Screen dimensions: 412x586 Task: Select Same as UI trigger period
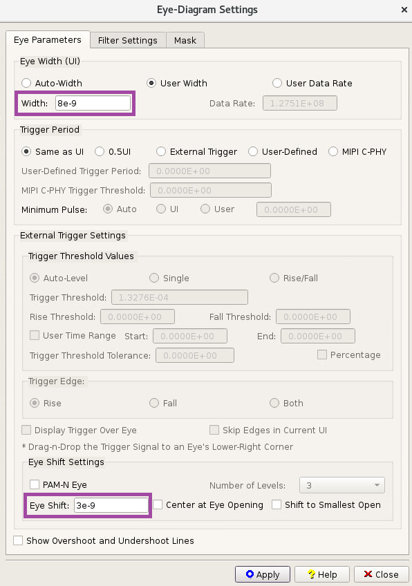(26, 151)
